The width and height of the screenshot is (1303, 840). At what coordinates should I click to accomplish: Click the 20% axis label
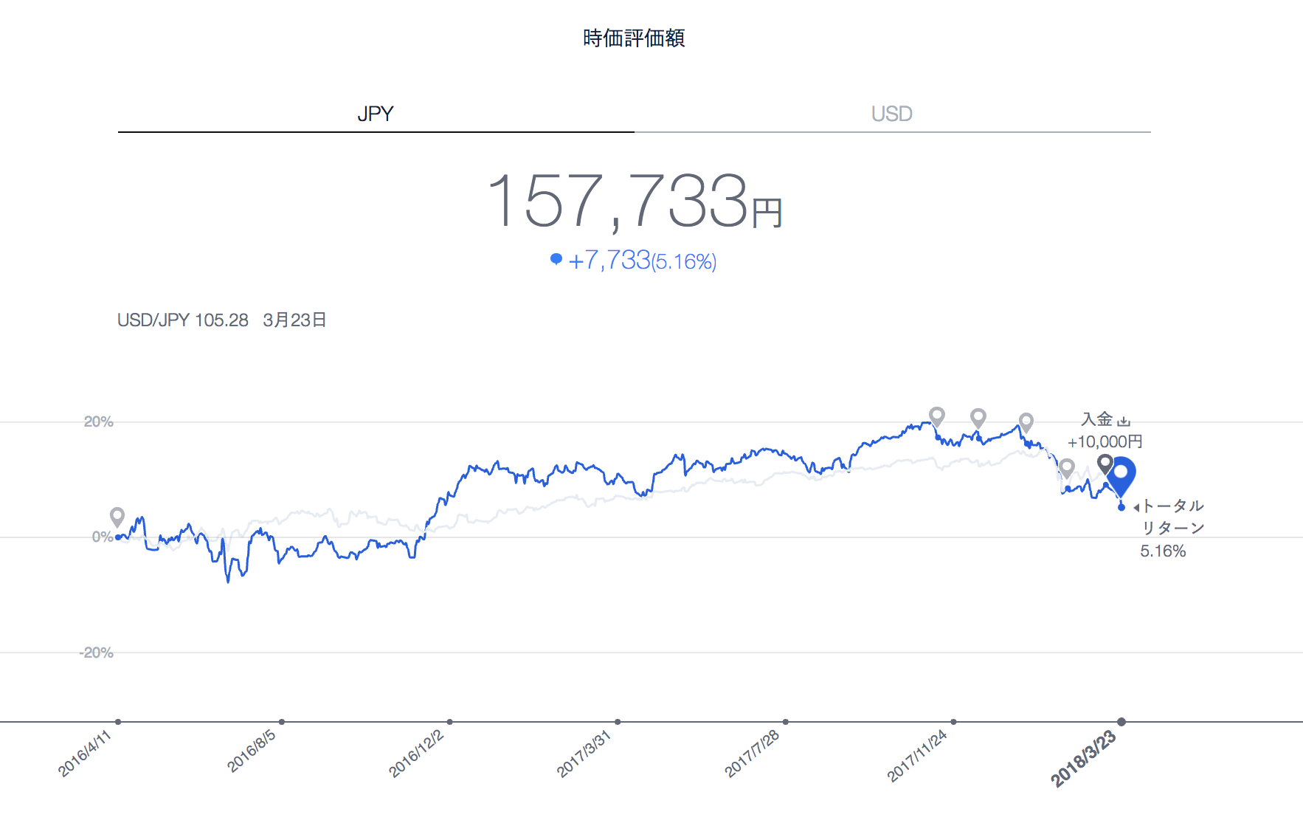98,421
